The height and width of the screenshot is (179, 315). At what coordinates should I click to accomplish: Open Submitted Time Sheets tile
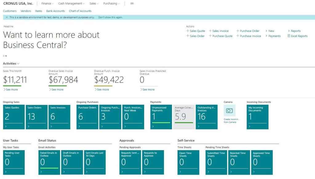click(216, 162)
